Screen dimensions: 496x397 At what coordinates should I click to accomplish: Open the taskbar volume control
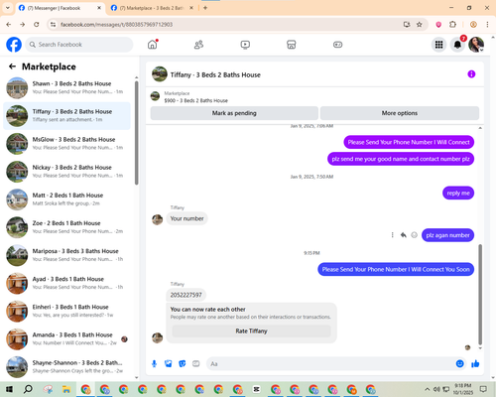(x=436, y=389)
